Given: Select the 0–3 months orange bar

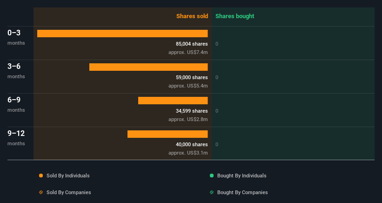Looking at the screenshot, I should [122, 34].
